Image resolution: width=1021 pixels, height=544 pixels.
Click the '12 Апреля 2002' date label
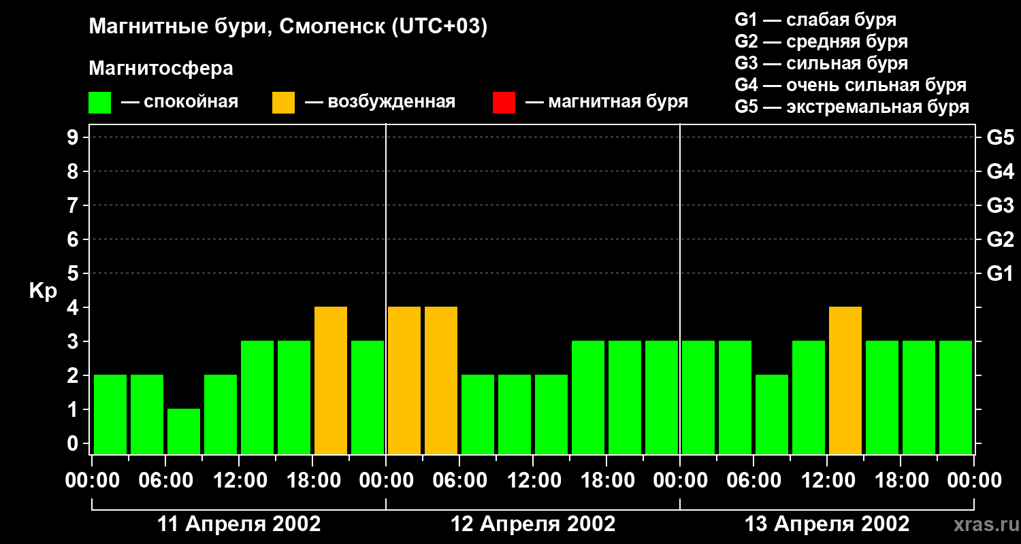[533, 524]
